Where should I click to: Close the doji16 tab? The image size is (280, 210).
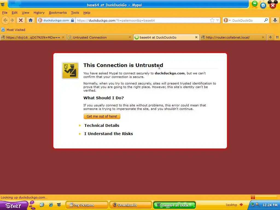click(63, 37)
